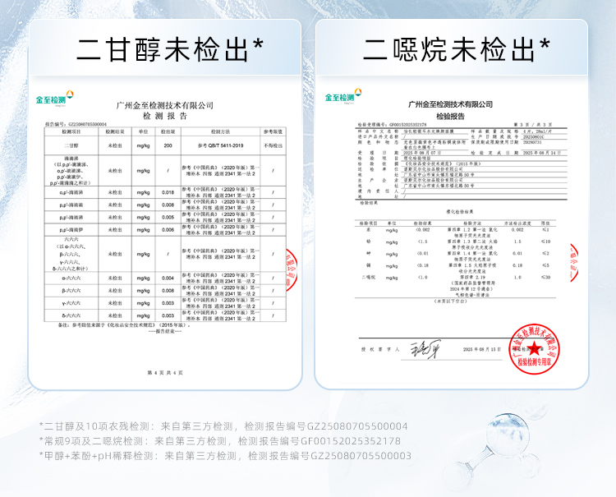Image resolution: width=616 pixels, height=497 pixels.
Task: Click the 检测项目 column header
Action: tap(71, 131)
